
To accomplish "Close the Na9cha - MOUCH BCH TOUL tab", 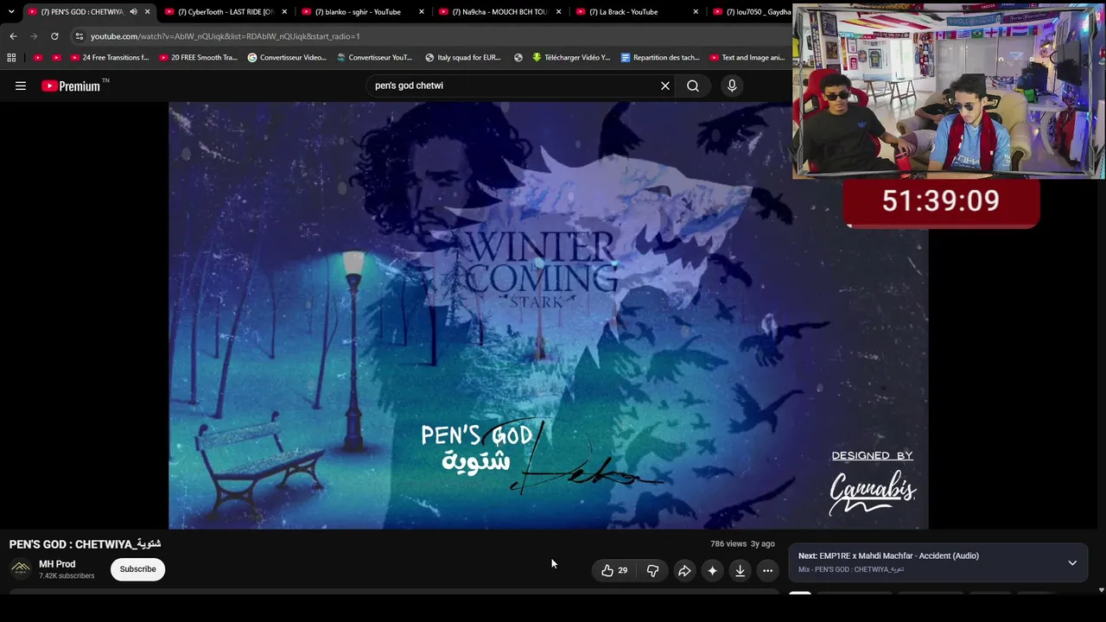I will tap(559, 12).
